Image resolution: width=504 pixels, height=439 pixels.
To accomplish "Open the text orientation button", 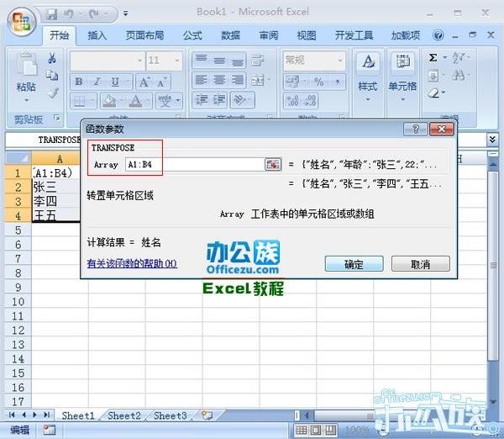I will point(243,100).
